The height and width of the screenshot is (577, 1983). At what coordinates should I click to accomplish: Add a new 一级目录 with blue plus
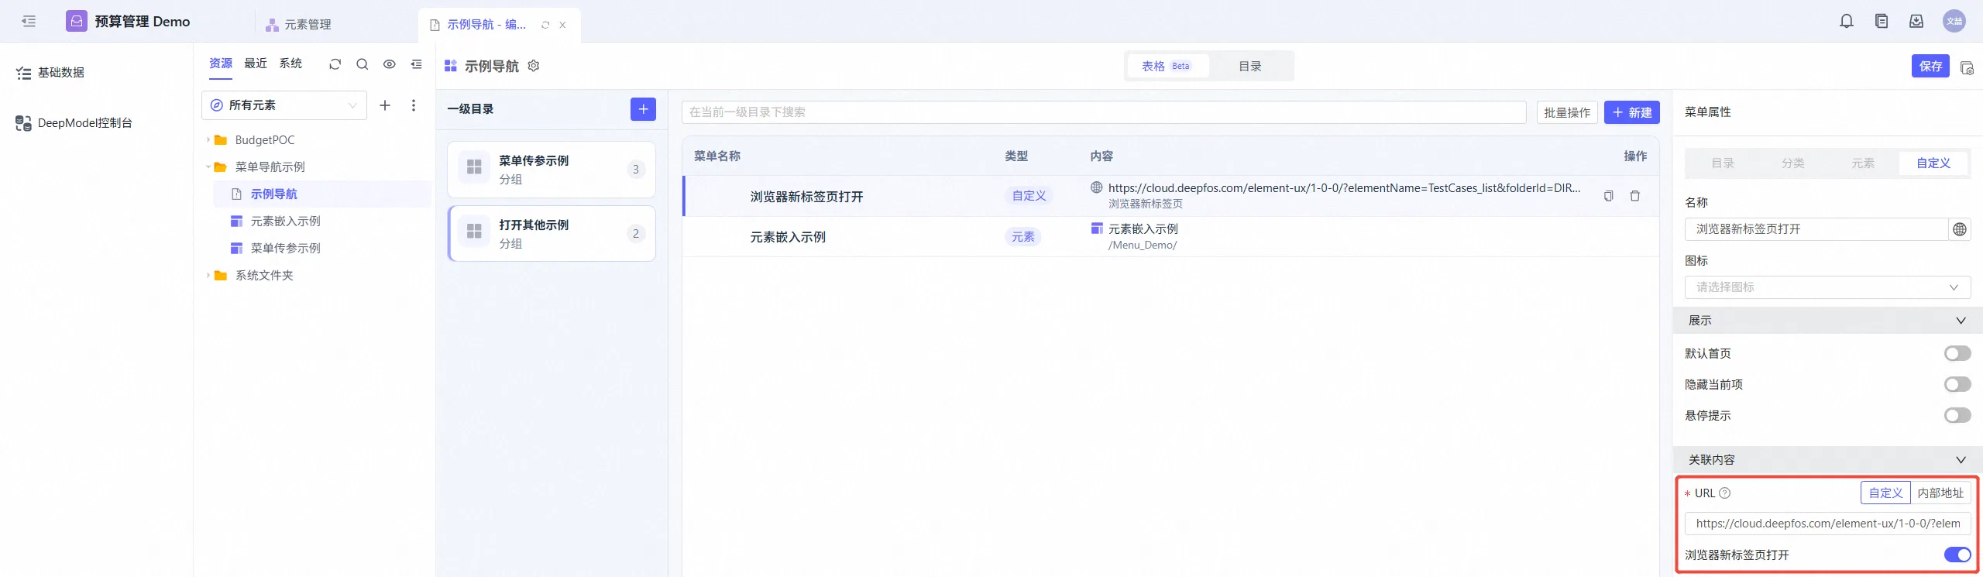point(643,109)
